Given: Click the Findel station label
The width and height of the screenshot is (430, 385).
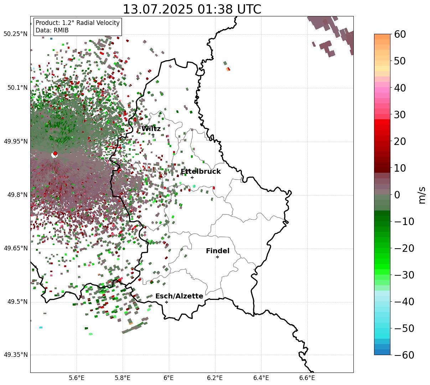Looking at the screenshot, I should coord(218,251).
